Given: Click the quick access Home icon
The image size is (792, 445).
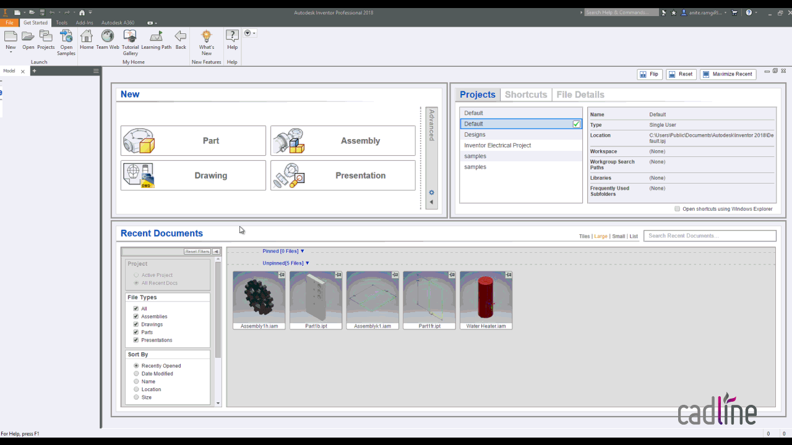Looking at the screenshot, I should tap(82, 12).
